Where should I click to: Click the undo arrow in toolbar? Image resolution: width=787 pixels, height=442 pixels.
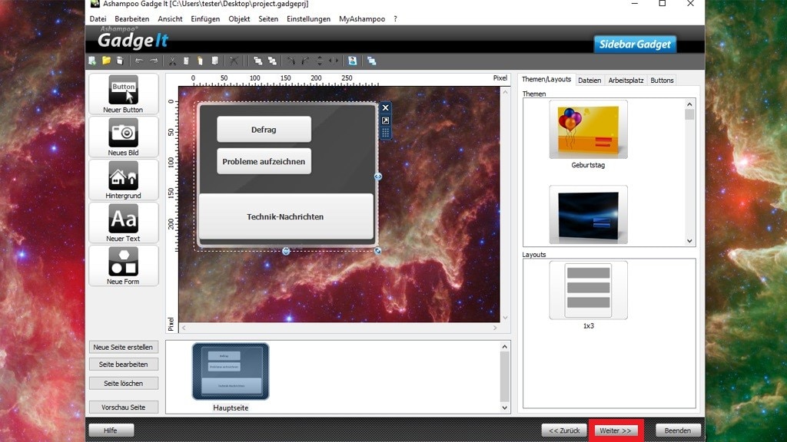(139, 61)
